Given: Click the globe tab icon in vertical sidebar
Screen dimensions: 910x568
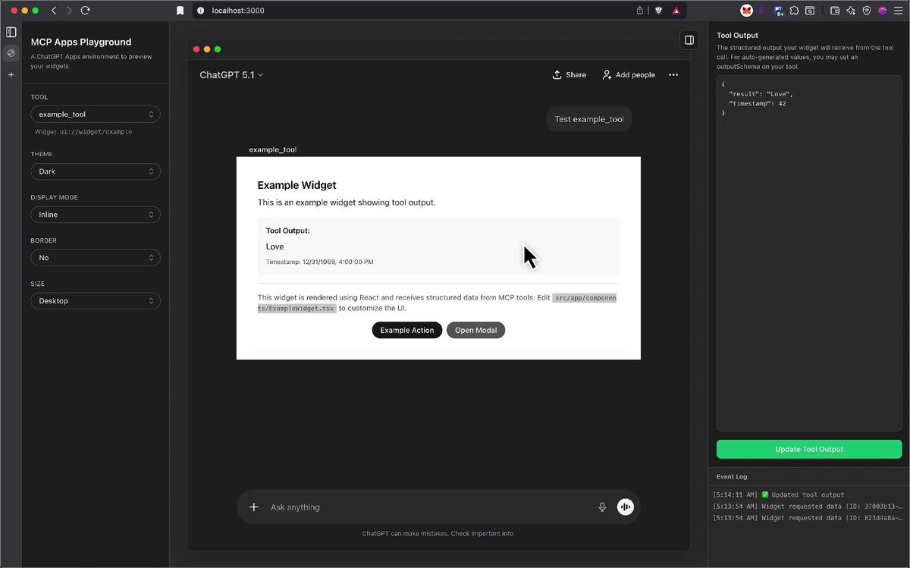Looking at the screenshot, I should [11, 53].
